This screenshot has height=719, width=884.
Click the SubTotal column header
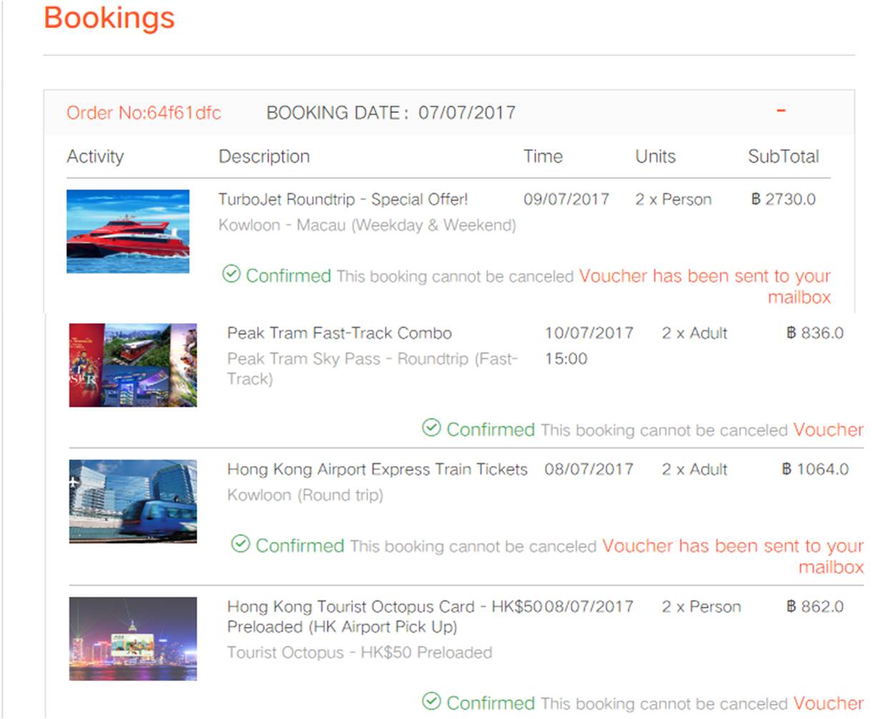tap(783, 157)
